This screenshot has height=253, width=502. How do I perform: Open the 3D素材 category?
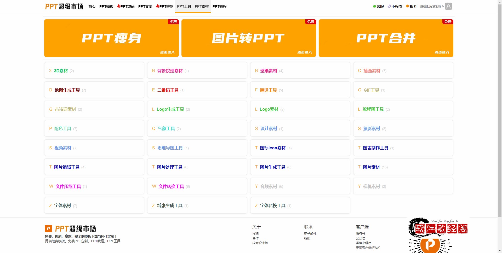point(61,71)
